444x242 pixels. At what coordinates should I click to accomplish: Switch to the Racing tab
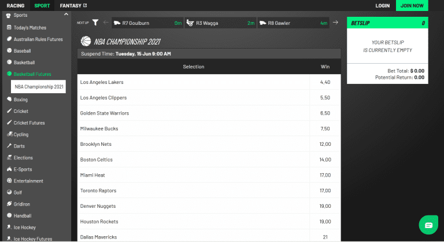[x=16, y=6]
